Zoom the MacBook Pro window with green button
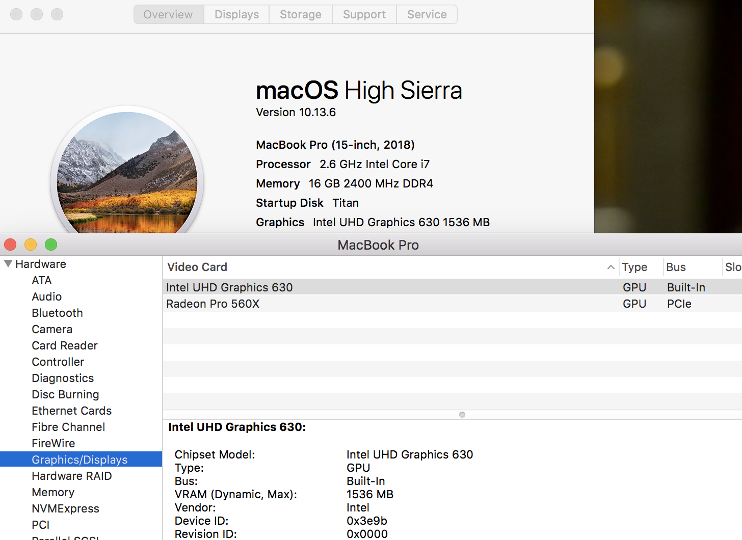This screenshot has width=742, height=540. coord(51,245)
